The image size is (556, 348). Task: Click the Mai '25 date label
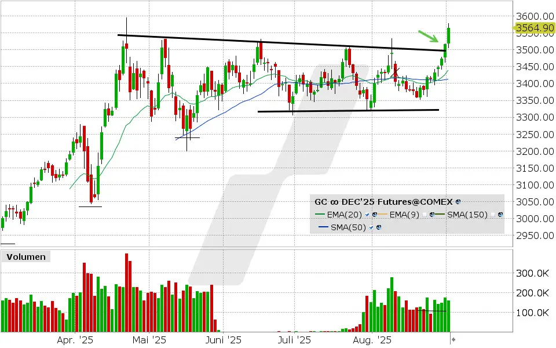point(149,340)
